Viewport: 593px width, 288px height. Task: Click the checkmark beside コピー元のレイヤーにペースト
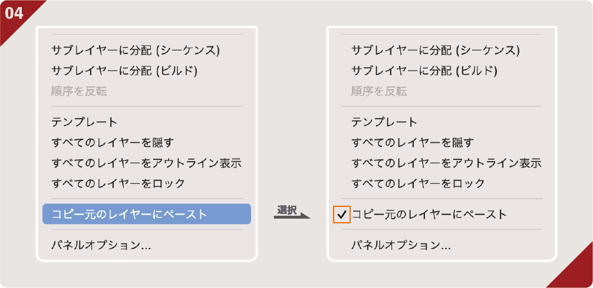tap(342, 215)
